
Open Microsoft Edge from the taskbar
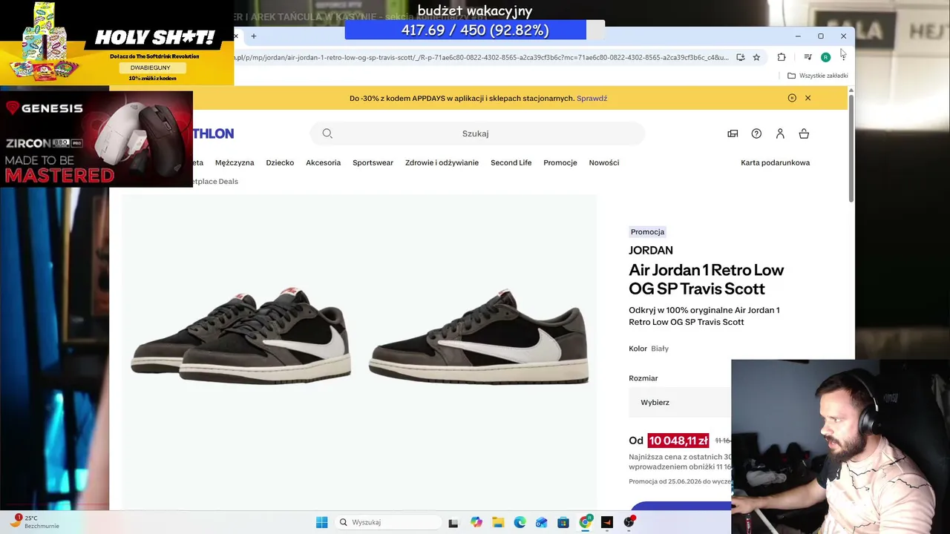tap(520, 522)
